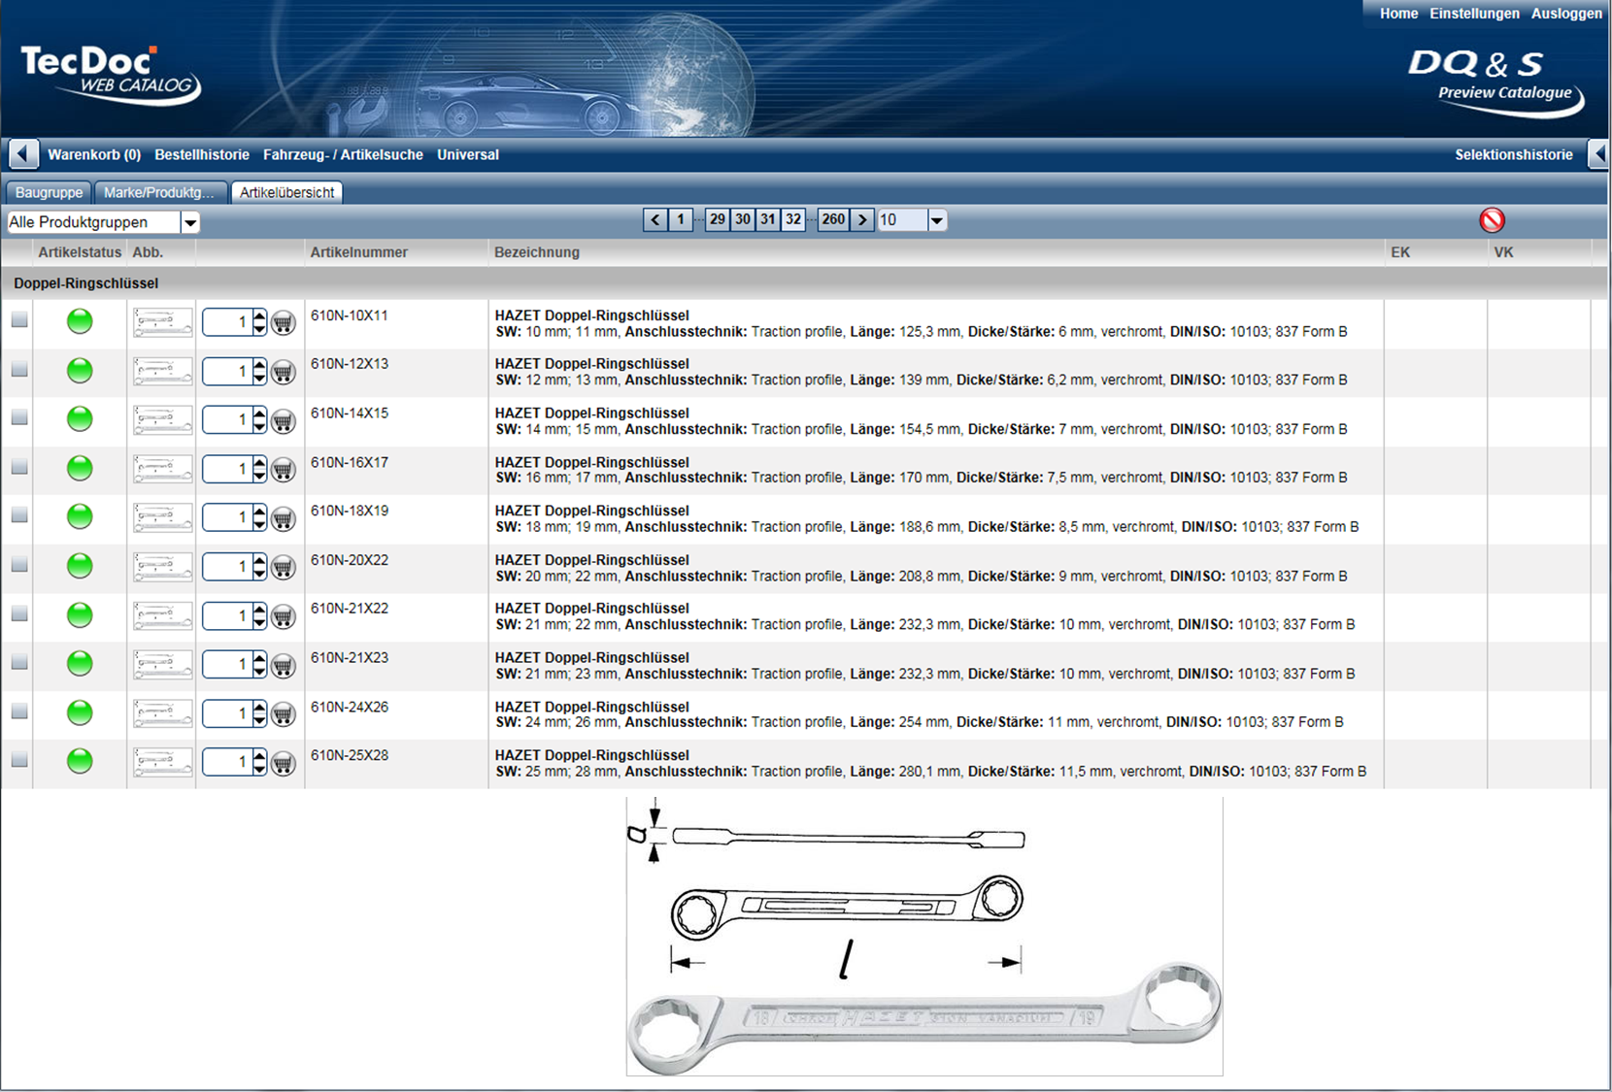Go to previous page with pagination arrow
Viewport: 1612px width, 1092px height.
point(655,220)
